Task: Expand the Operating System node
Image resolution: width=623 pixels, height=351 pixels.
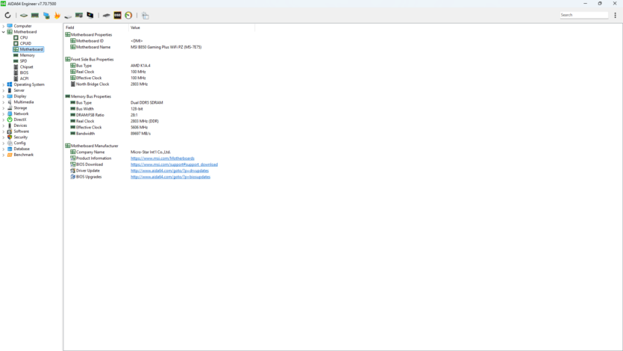Action: tap(4, 84)
